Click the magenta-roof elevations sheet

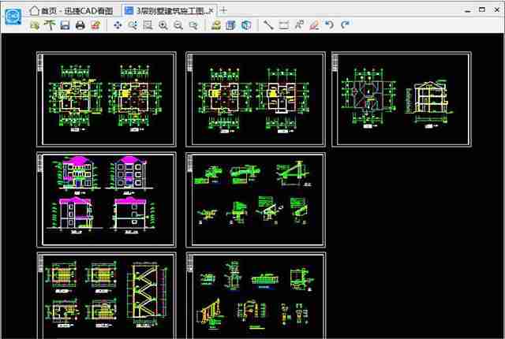tap(107, 199)
